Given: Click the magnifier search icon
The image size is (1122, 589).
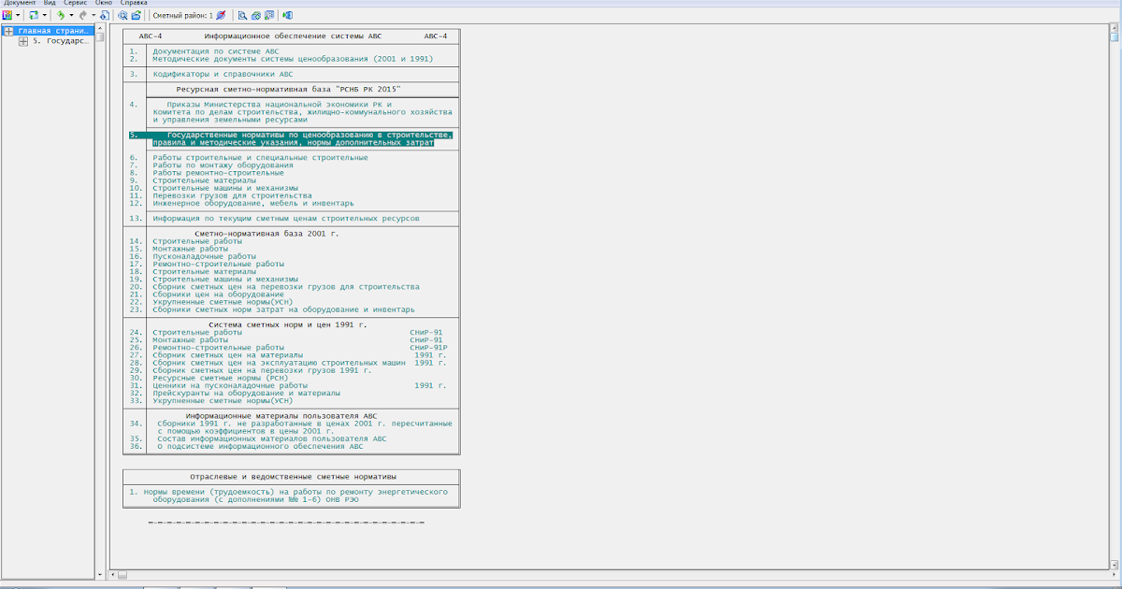Looking at the screenshot, I should pos(123,16).
